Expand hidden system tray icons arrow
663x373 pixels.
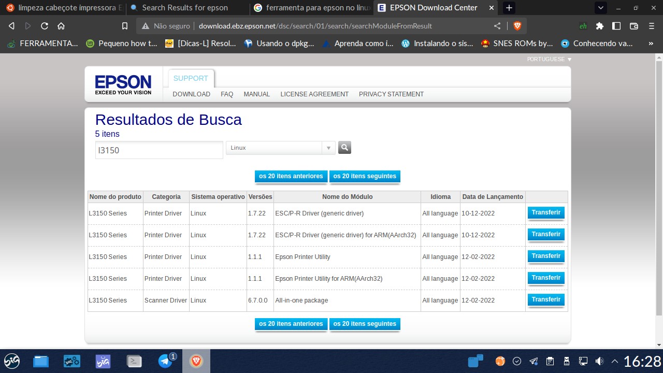615,361
